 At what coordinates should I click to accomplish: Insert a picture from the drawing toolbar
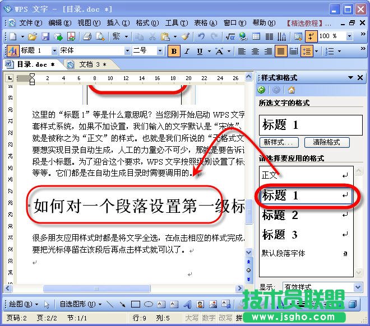[213, 304]
